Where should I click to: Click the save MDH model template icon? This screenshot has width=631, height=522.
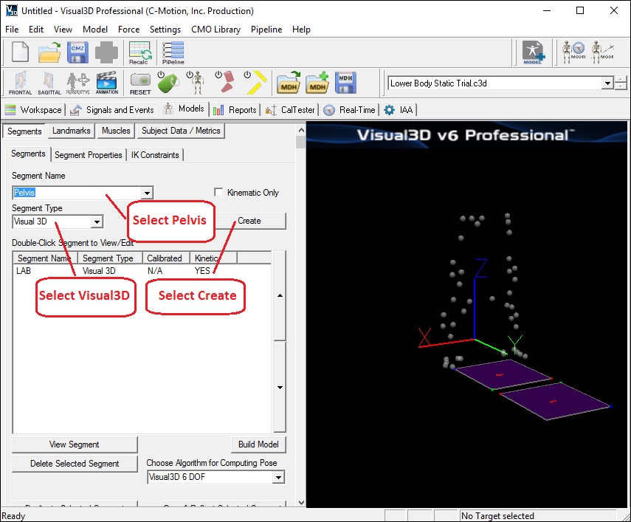point(346,83)
